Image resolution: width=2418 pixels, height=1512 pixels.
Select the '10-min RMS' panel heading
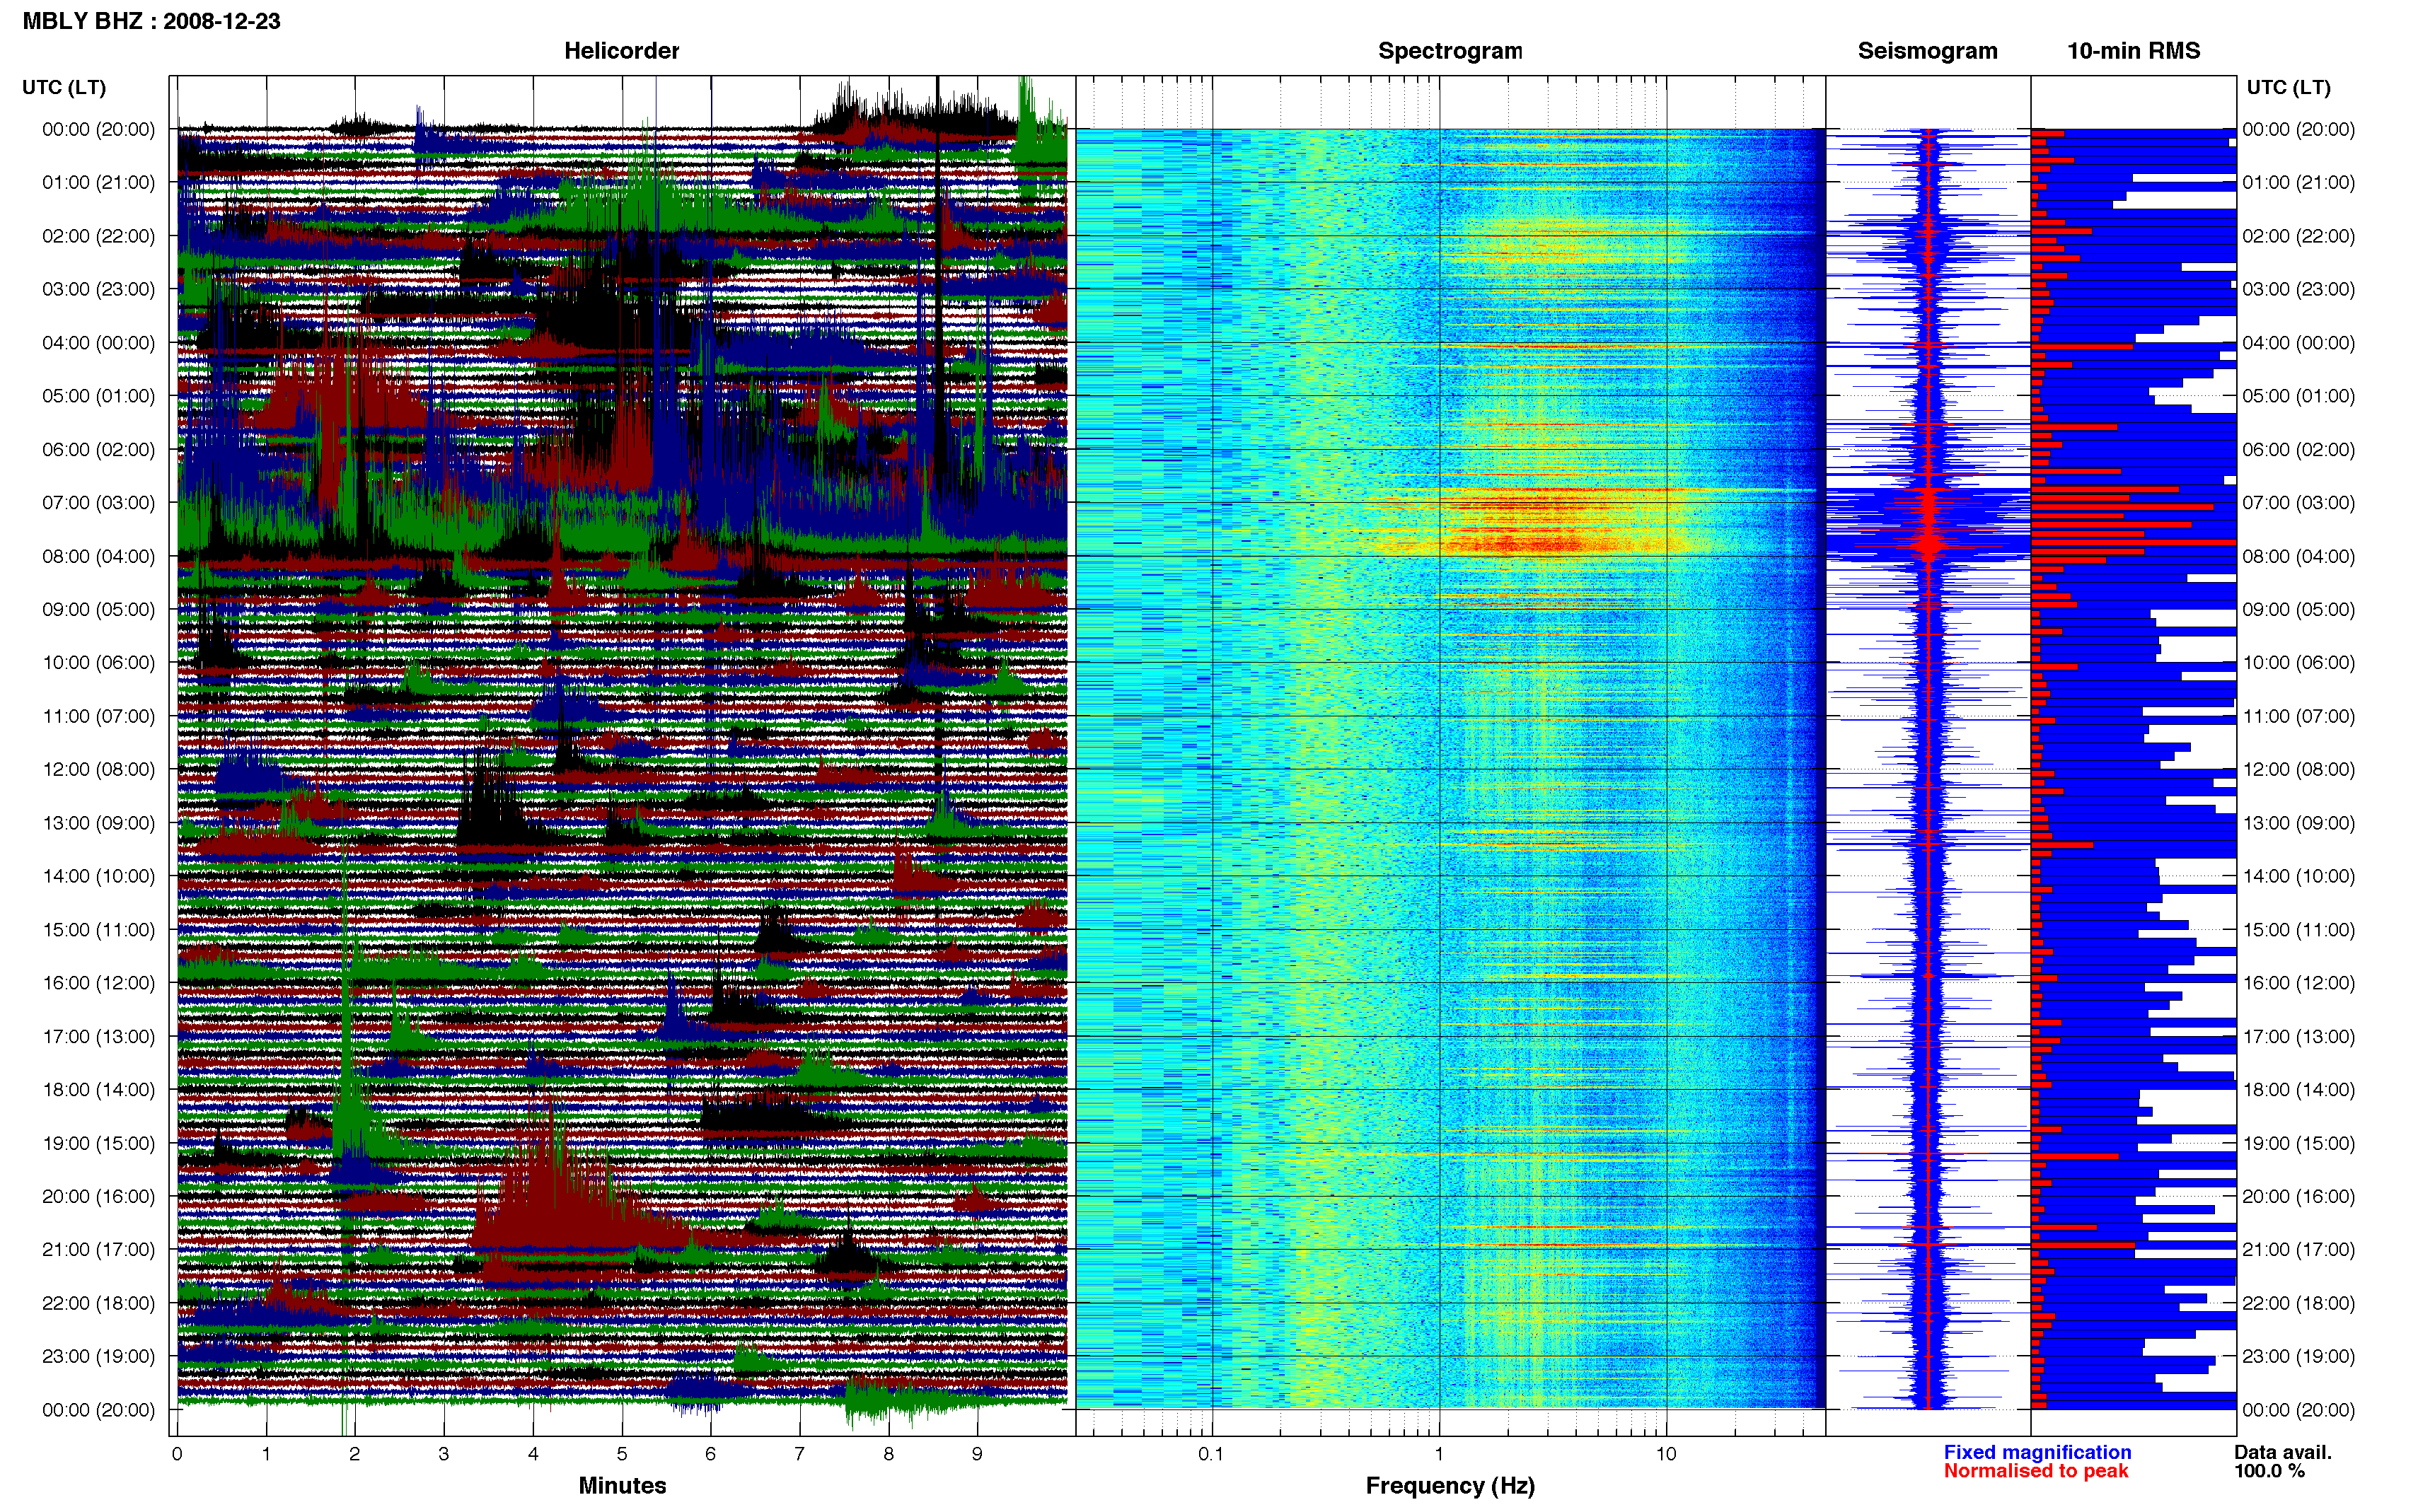(x=2133, y=51)
